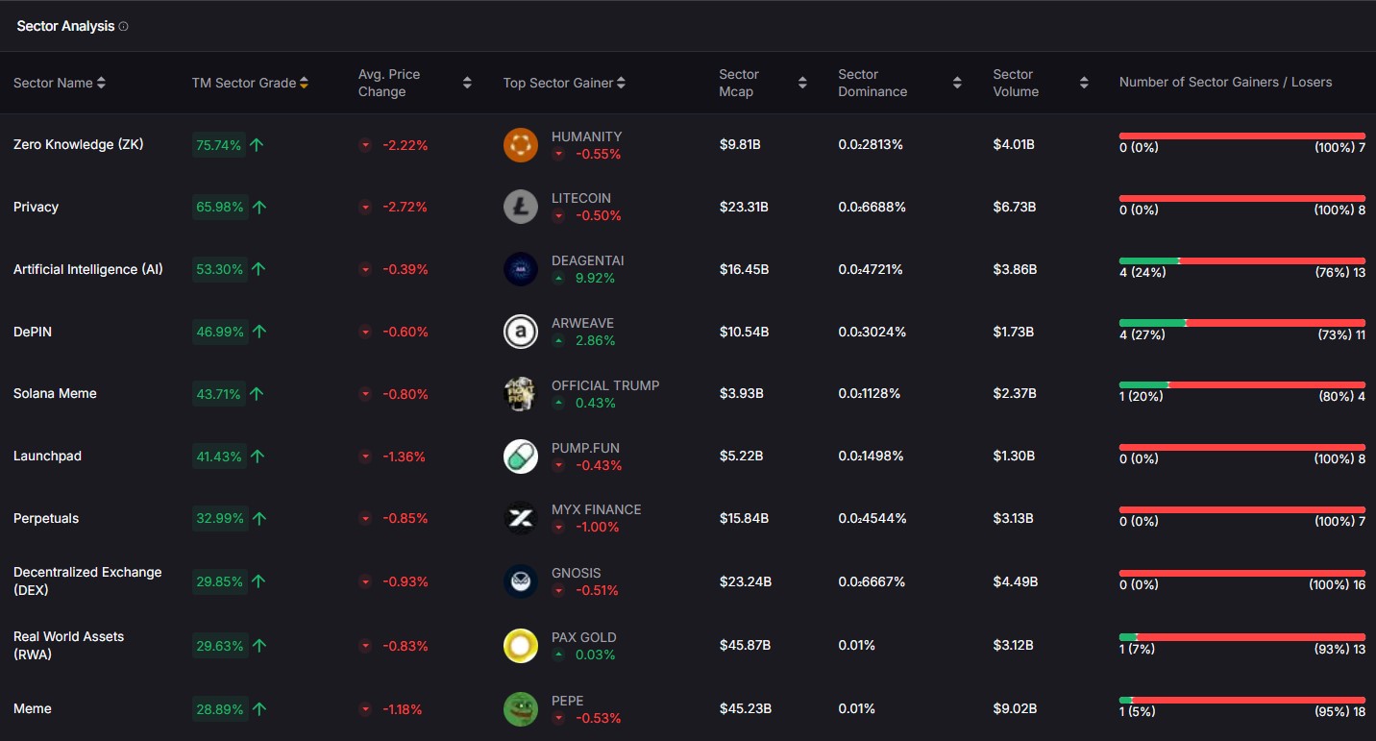Click the HUMANITY coin logo
Image resolution: width=1376 pixels, height=741 pixels.
coord(521,145)
